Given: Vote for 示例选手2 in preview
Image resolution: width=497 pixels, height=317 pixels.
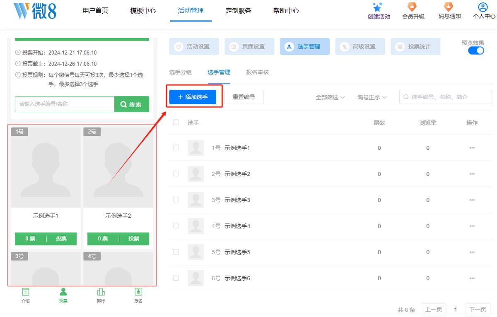Looking at the screenshot, I should point(134,239).
